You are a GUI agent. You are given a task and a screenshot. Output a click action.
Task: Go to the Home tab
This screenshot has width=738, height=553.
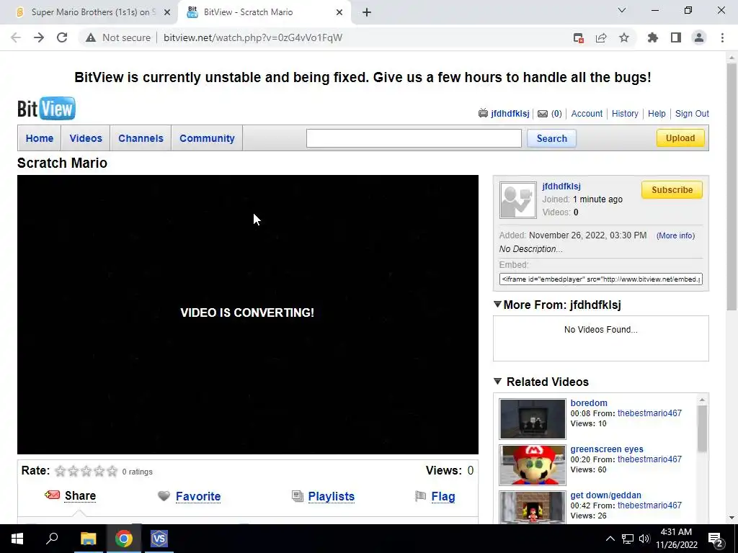point(40,138)
